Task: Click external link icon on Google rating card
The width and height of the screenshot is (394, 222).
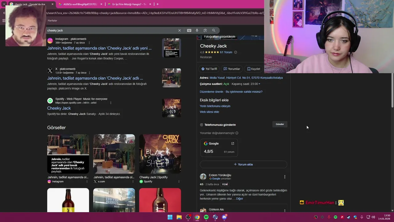Action: [233, 143]
